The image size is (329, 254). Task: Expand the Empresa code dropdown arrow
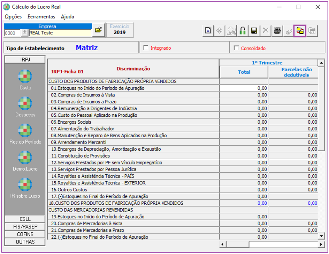coord(25,33)
